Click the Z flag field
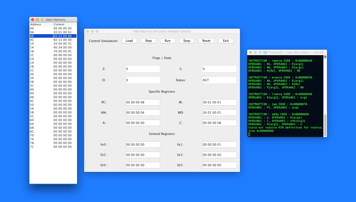356x202 pixels. point(143,69)
